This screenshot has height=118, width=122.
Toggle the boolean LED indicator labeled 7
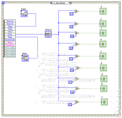point(104,102)
